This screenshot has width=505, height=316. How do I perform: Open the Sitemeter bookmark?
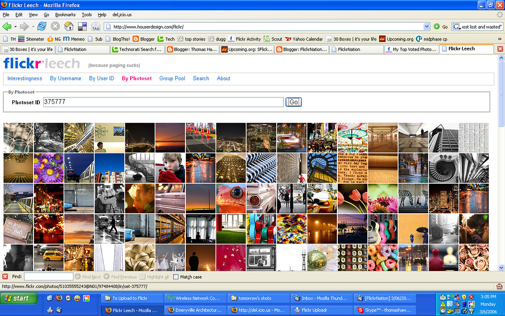tap(31, 39)
